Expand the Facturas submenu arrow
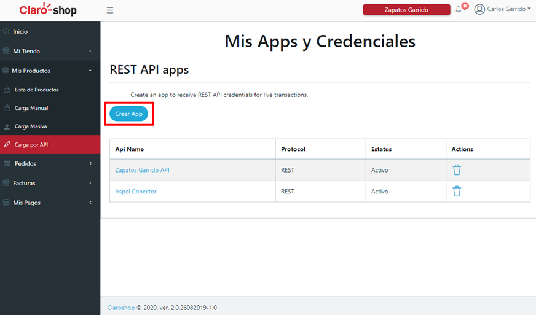The height and width of the screenshot is (315, 536). point(90,183)
